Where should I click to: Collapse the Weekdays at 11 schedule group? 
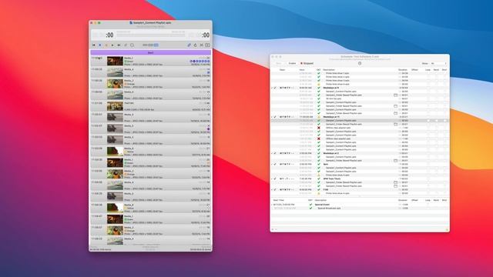272,117
